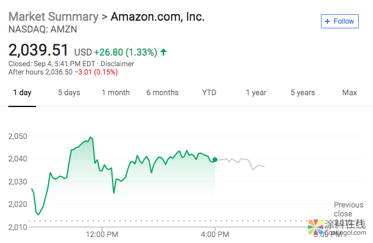Switch to the 5 days tab
This screenshot has height=243, width=373.
(69, 93)
